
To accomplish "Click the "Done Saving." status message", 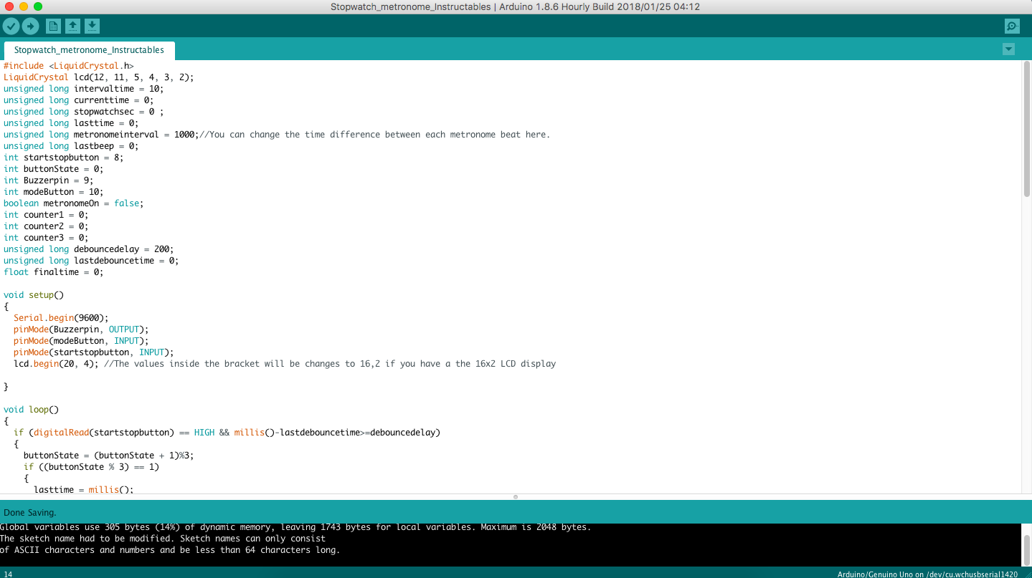I will tap(30, 513).
